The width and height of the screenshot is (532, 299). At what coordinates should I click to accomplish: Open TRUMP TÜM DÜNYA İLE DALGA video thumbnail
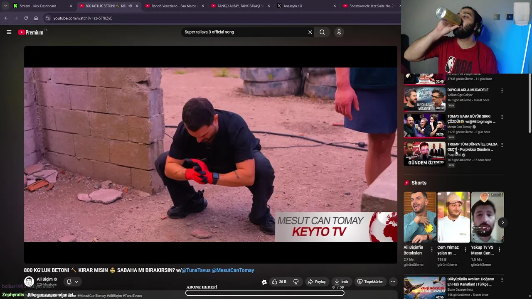tap(424, 154)
